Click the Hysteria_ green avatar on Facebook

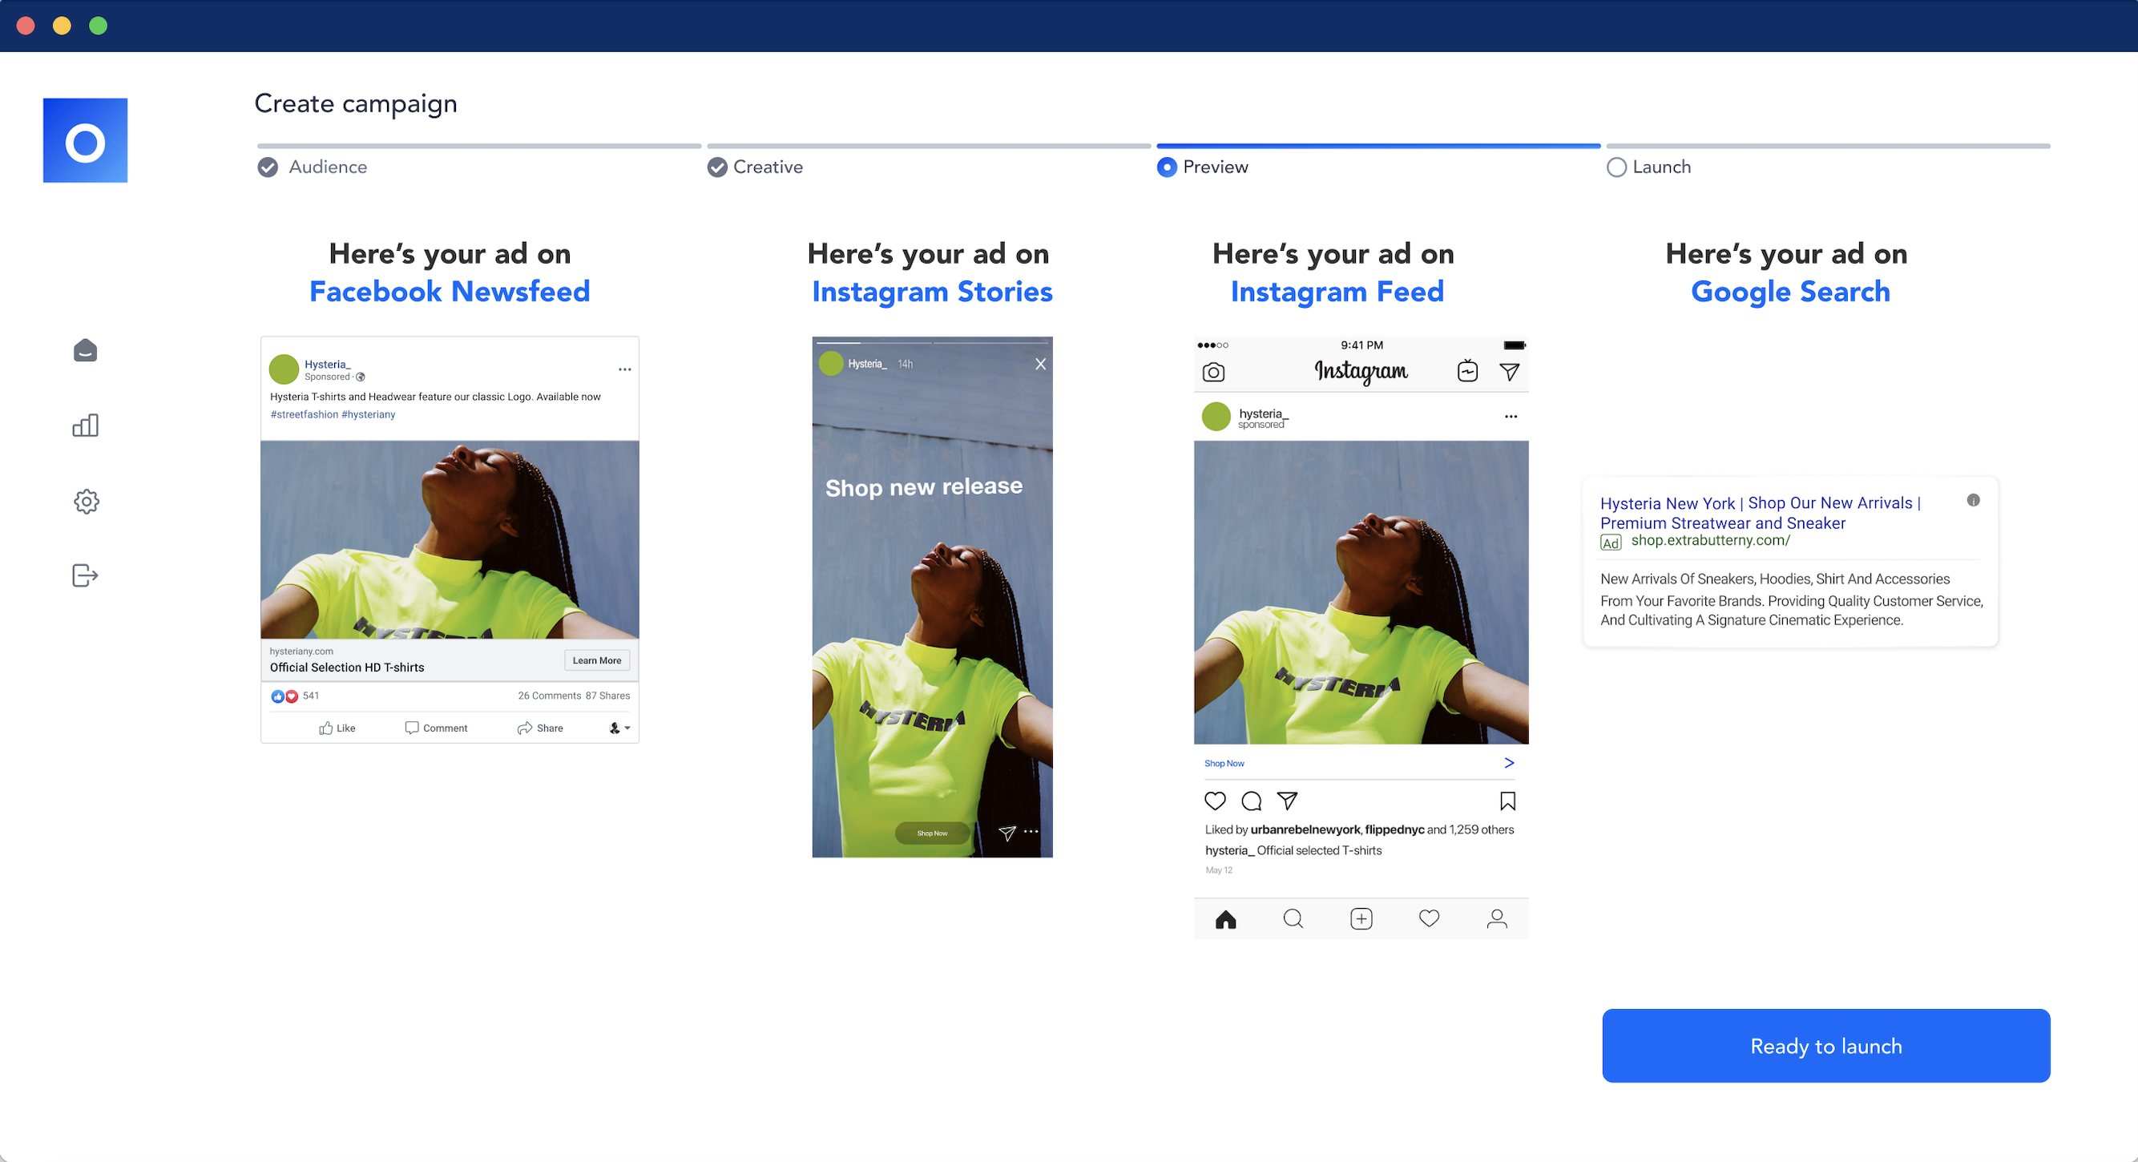pyautogui.click(x=284, y=369)
